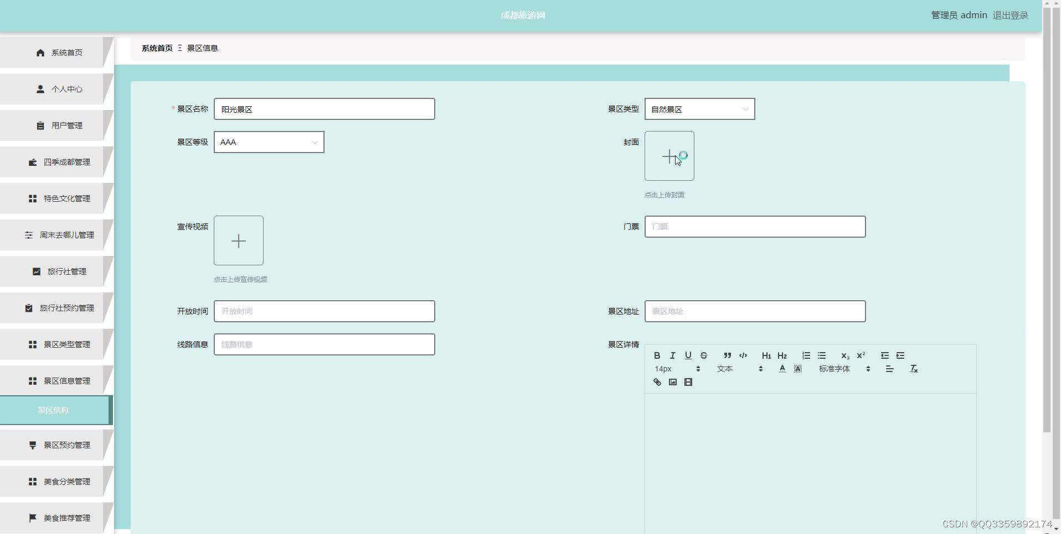This screenshot has width=1061, height=534.
Task: Upload a cover image via 封面 plus box
Action: [x=669, y=156]
